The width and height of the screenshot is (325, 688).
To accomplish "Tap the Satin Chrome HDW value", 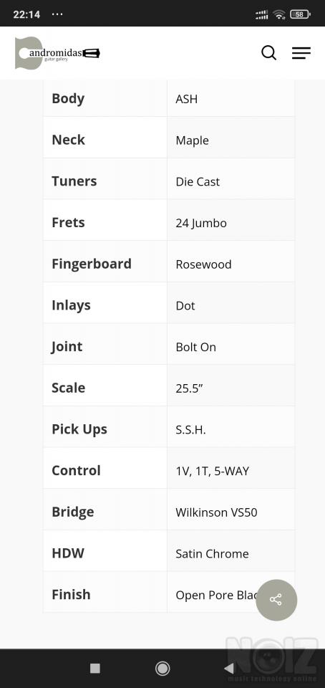I will (212, 554).
